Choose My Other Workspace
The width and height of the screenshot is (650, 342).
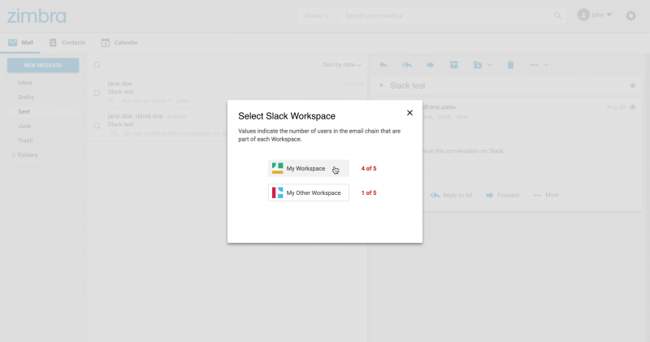[309, 193]
